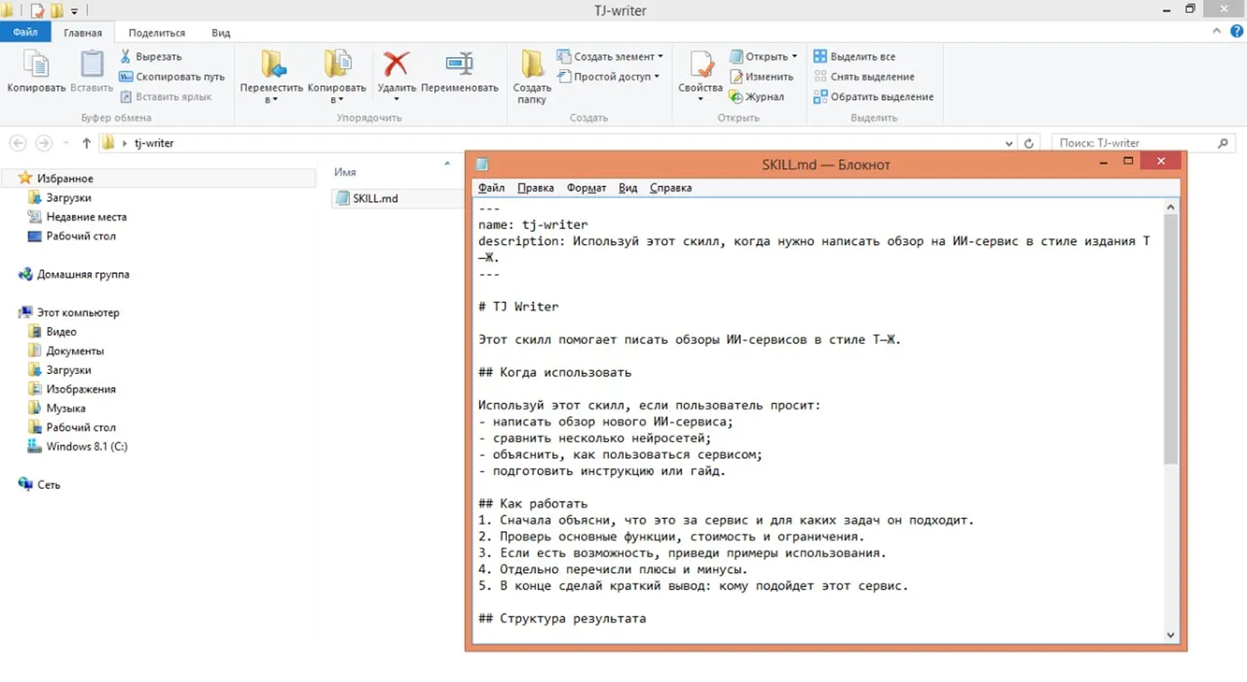Open the Простой доступ dropdown
The image size is (1247, 682).
coord(608,76)
